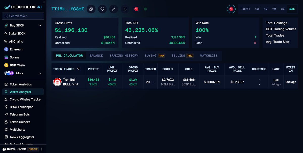Copy the BULL token address icon
This screenshot has height=153, width=303.
tap(73, 84)
